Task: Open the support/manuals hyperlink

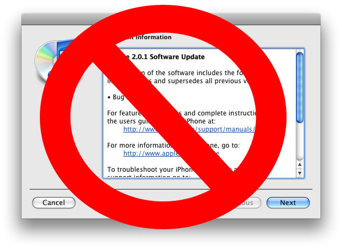Action: pos(226,129)
